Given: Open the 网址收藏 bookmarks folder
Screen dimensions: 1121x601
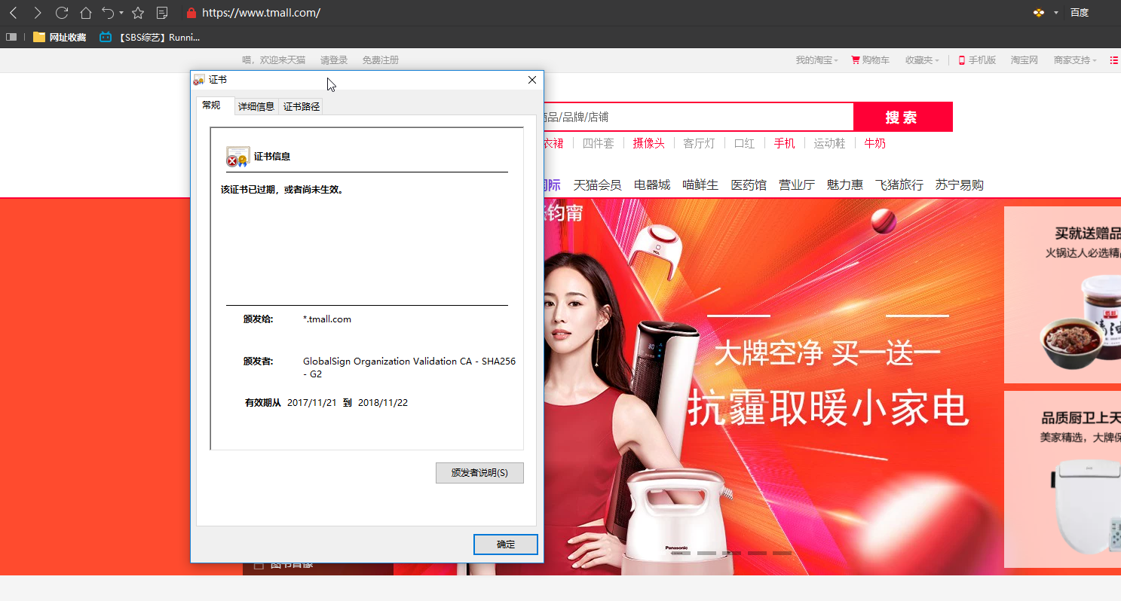Looking at the screenshot, I should click(60, 37).
